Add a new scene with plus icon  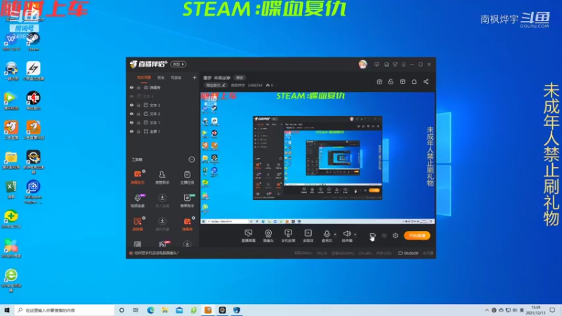pos(195,77)
